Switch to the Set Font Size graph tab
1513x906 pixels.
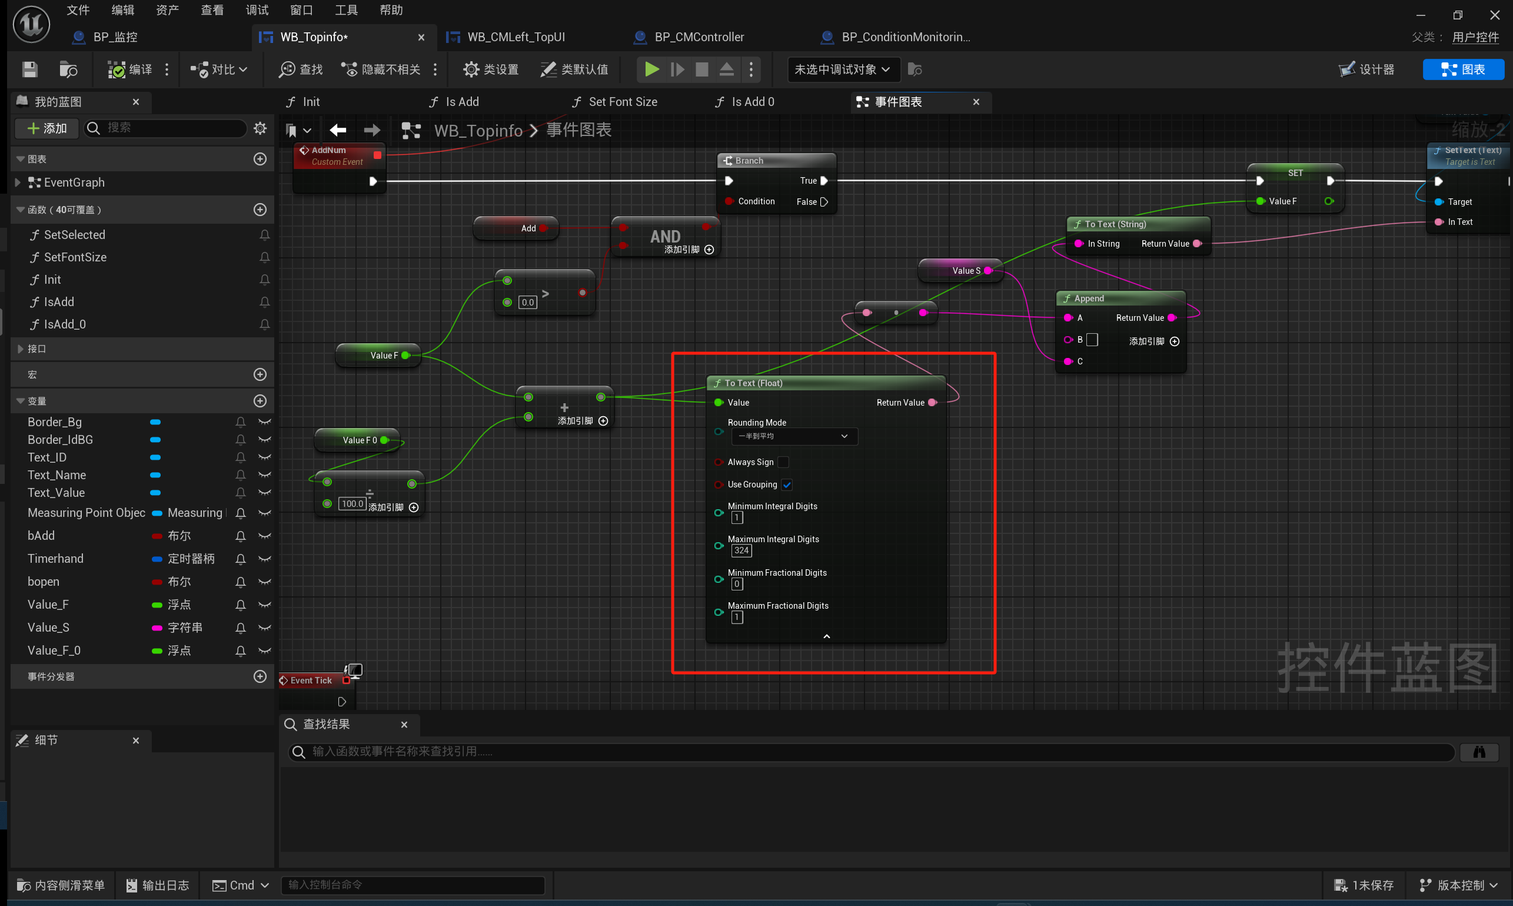[x=622, y=102]
